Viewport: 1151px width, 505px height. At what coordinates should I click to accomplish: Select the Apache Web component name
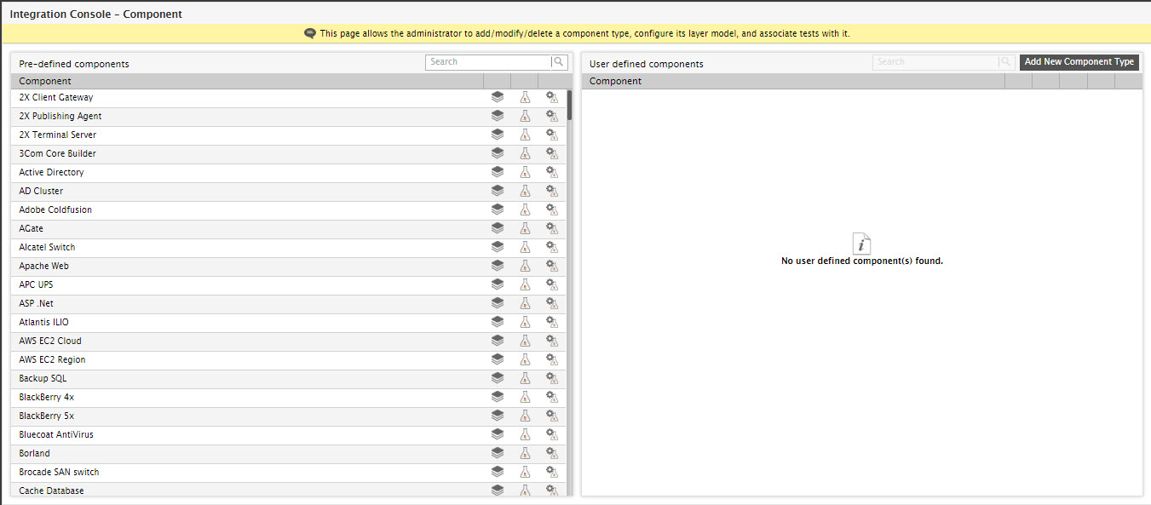(x=44, y=266)
